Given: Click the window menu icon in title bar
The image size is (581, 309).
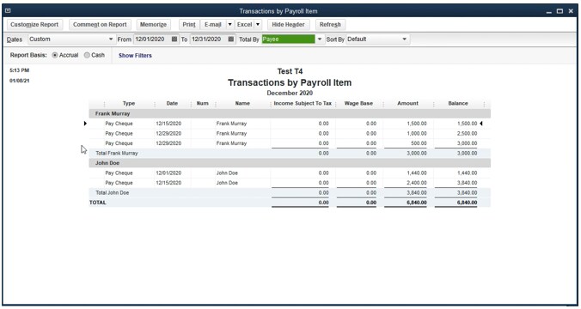Looking at the screenshot, I should (x=8, y=11).
